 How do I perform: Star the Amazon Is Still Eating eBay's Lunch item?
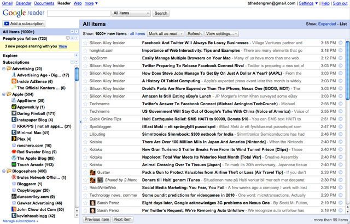85,96
